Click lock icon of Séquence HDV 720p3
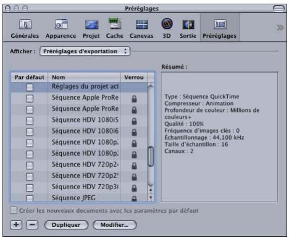Screen dimensions: 289x238 coord(134,188)
